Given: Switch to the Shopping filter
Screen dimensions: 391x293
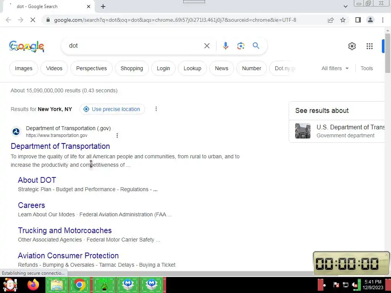Looking at the screenshot, I should pos(132,68).
